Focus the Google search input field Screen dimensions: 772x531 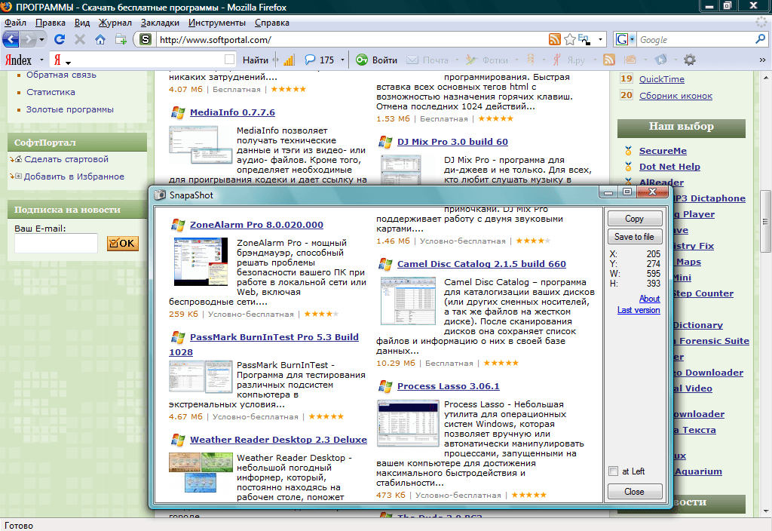[696, 39]
